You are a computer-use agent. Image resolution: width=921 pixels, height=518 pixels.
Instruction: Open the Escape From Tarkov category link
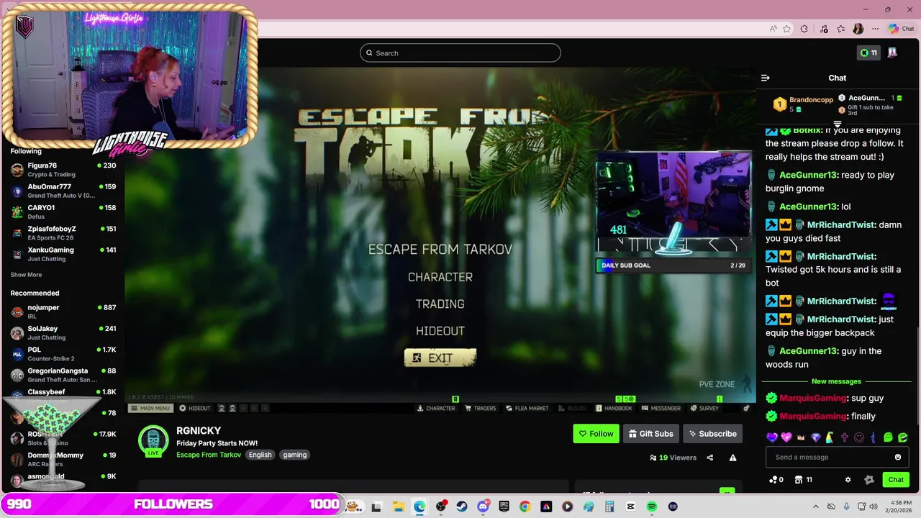209,455
